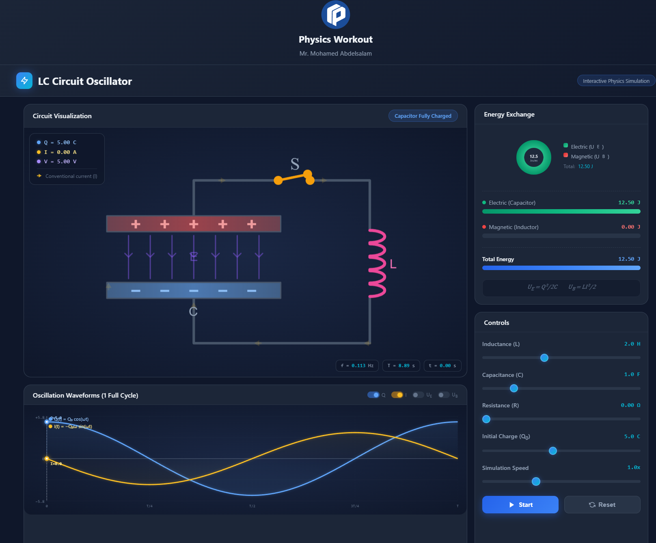Click the period readout T = 8.89 s
Viewport: 656px width, 543px height.
[x=401, y=366]
